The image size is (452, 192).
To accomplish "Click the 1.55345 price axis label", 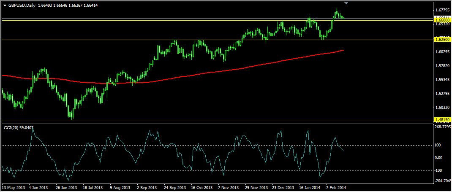I will [x=443, y=80].
